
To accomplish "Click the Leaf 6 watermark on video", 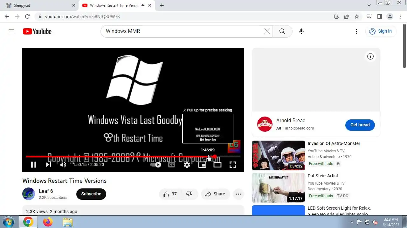I will pos(234,147).
